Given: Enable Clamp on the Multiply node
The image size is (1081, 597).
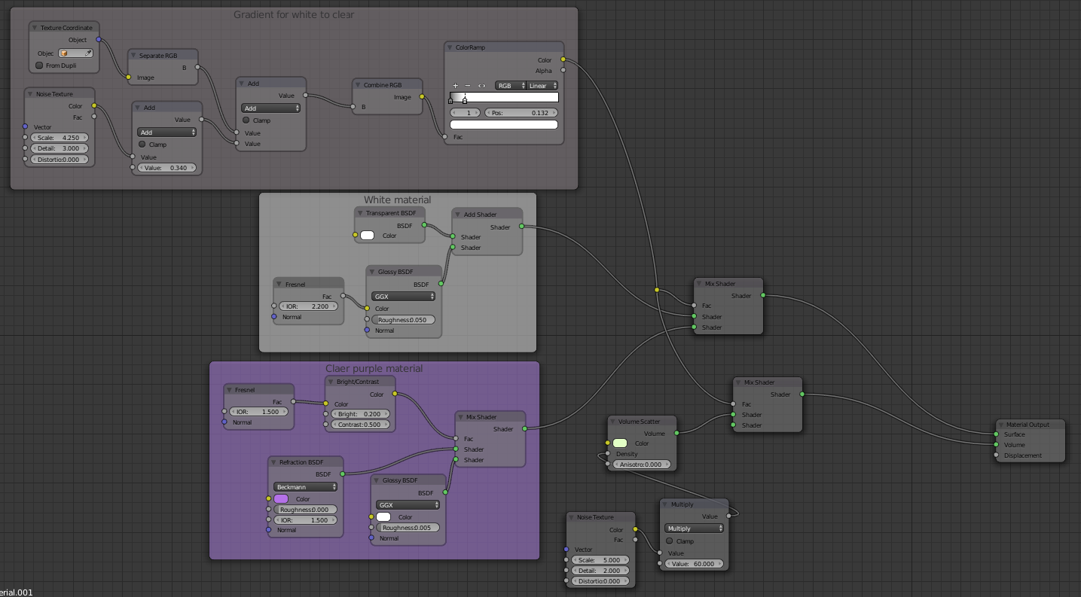Looking at the screenshot, I should (669, 541).
